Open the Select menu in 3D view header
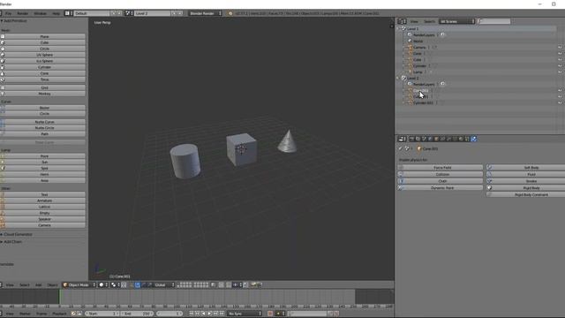 (x=25, y=284)
